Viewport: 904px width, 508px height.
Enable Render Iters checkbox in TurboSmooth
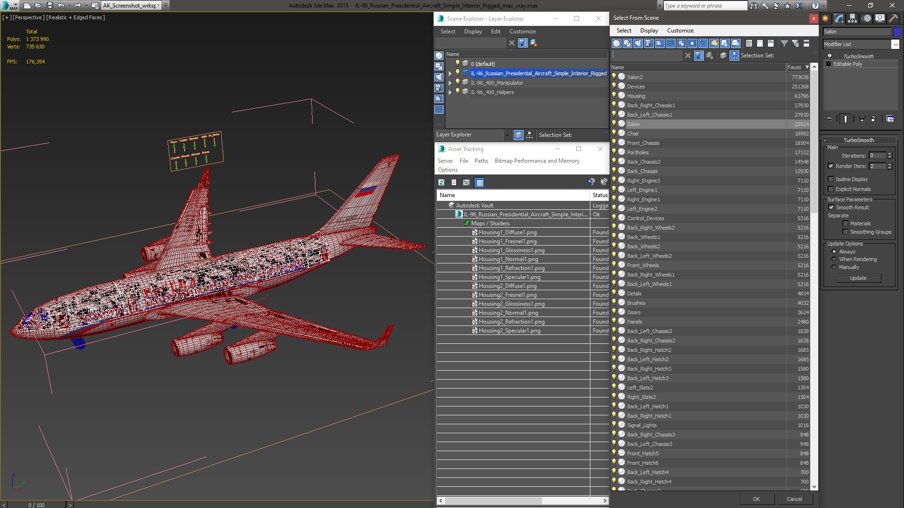click(831, 166)
